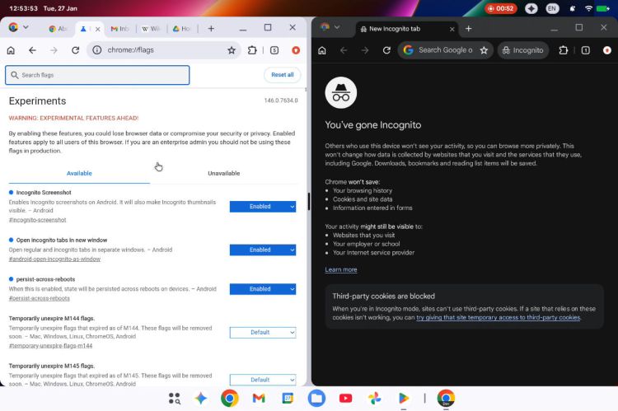Open the Learn more link
618x411 pixels.
(341, 269)
